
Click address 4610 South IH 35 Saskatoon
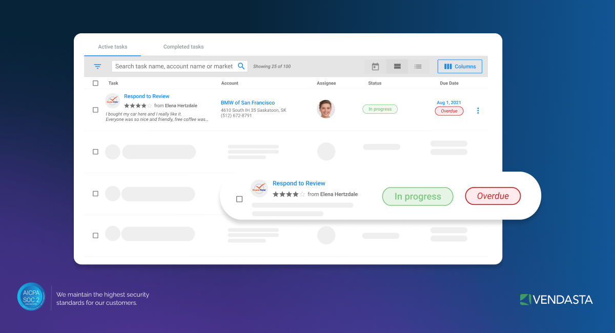coord(254,110)
